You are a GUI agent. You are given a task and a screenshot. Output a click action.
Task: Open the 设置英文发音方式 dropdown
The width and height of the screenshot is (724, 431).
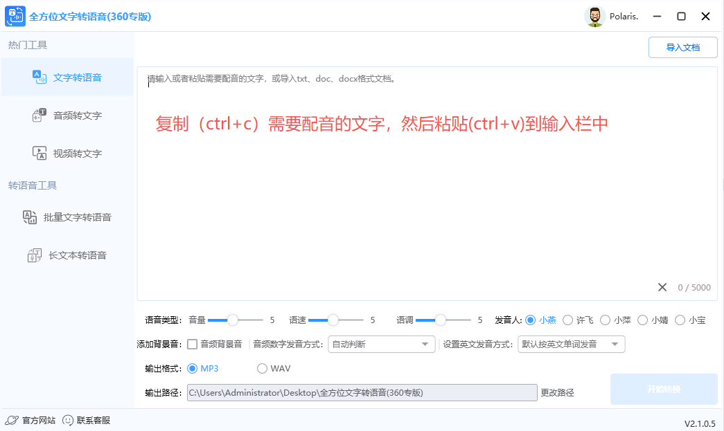[x=571, y=344]
